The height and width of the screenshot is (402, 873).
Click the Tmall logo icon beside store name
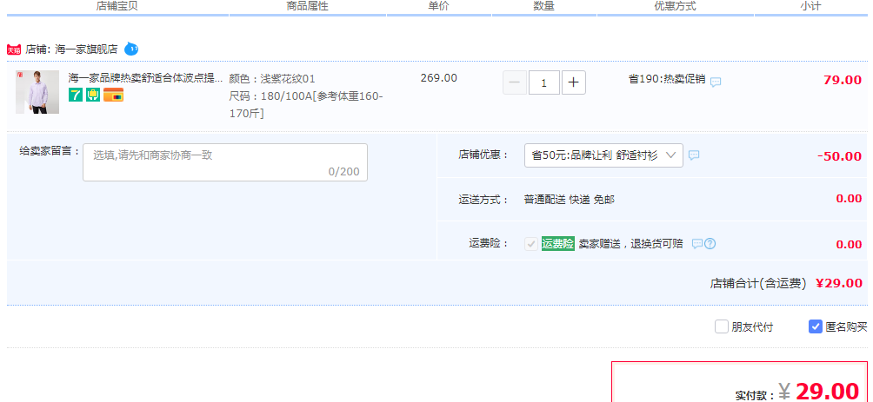pyautogui.click(x=14, y=49)
